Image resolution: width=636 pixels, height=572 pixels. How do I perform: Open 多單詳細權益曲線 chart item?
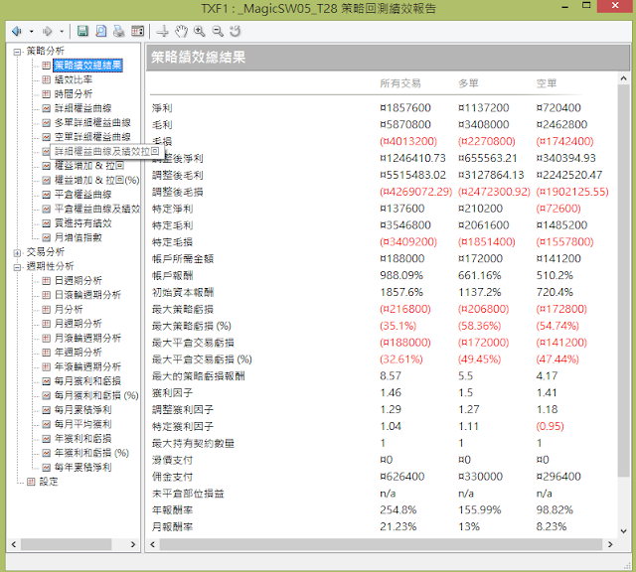92,122
